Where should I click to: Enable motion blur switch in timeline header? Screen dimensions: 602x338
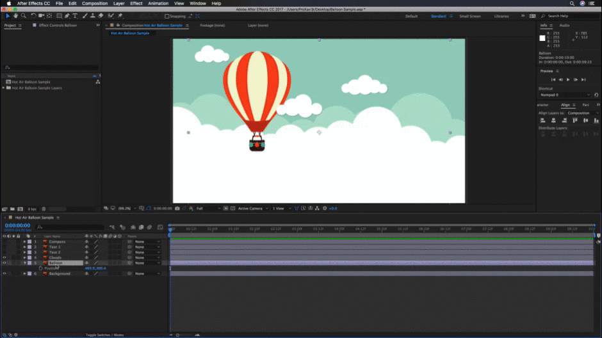[149, 227]
